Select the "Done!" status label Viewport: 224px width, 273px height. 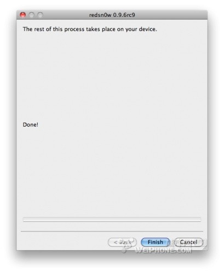coord(31,124)
